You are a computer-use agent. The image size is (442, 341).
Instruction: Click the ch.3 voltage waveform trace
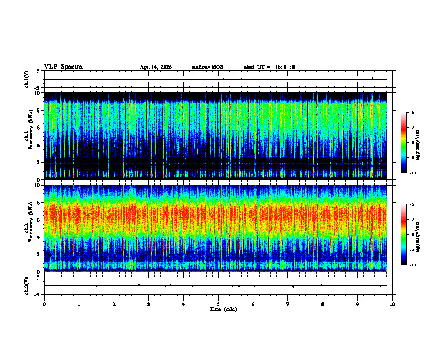pyautogui.click(x=215, y=286)
